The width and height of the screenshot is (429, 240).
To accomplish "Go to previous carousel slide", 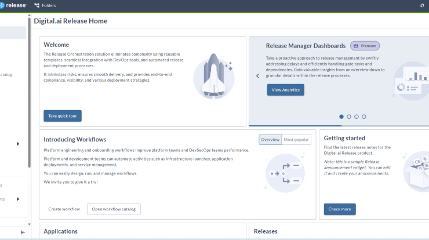I will pos(257,76).
